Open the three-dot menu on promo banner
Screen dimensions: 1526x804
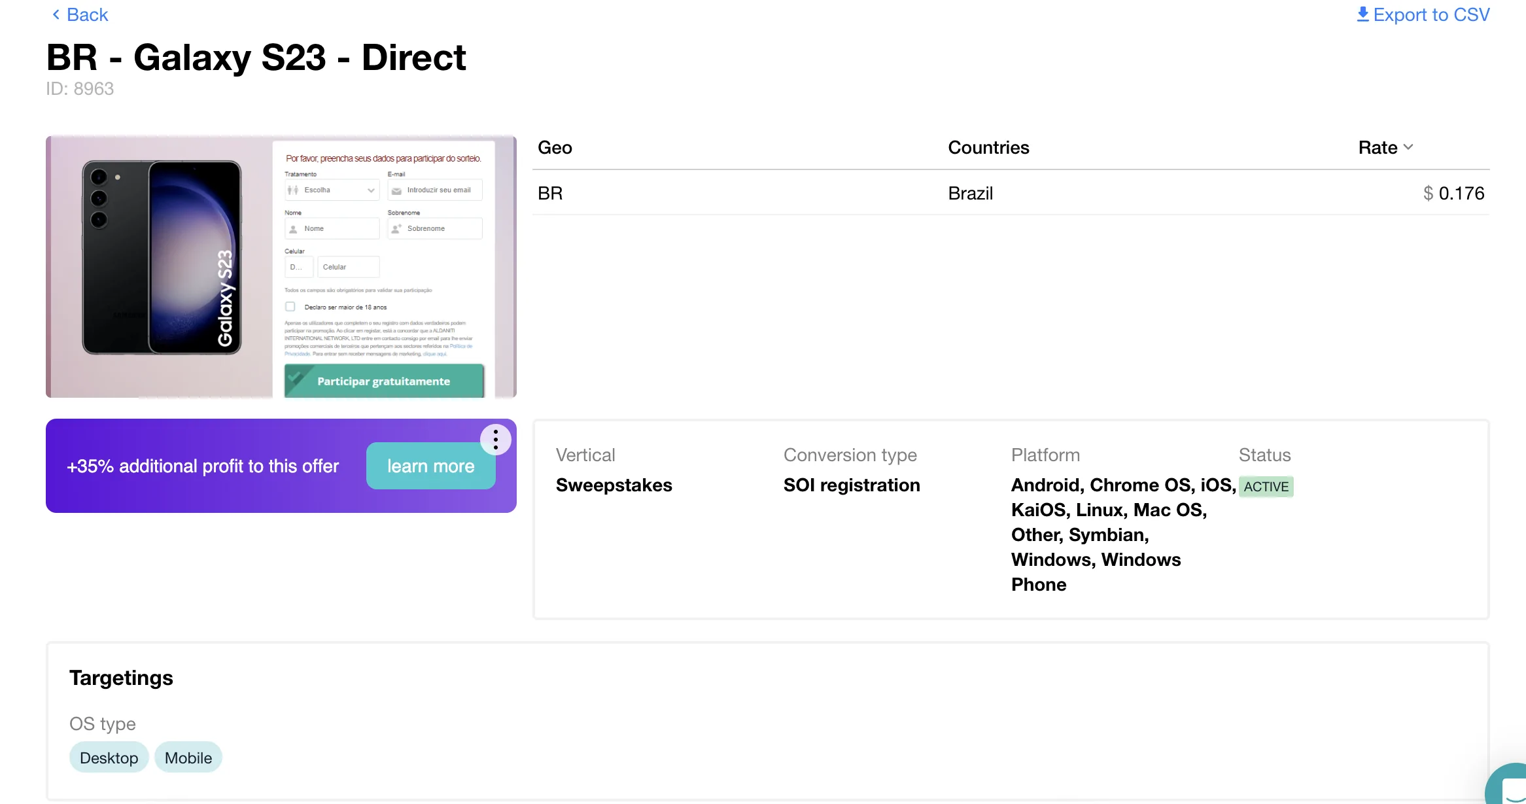[x=496, y=440]
